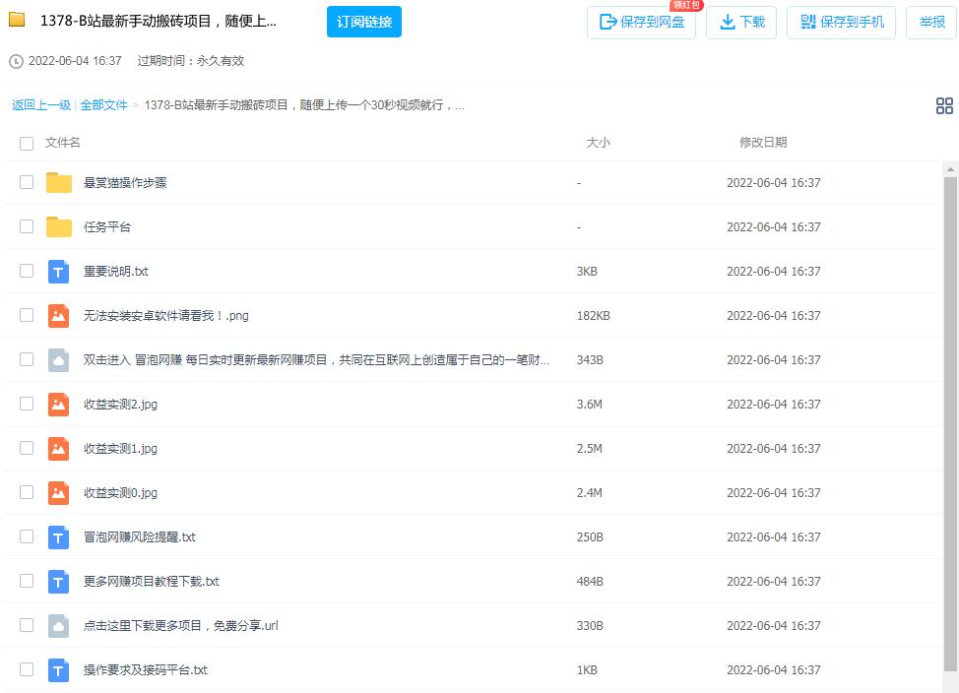
Task: Check the box for 悬赏猫操作步骤 folder
Action: [x=27, y=182]
